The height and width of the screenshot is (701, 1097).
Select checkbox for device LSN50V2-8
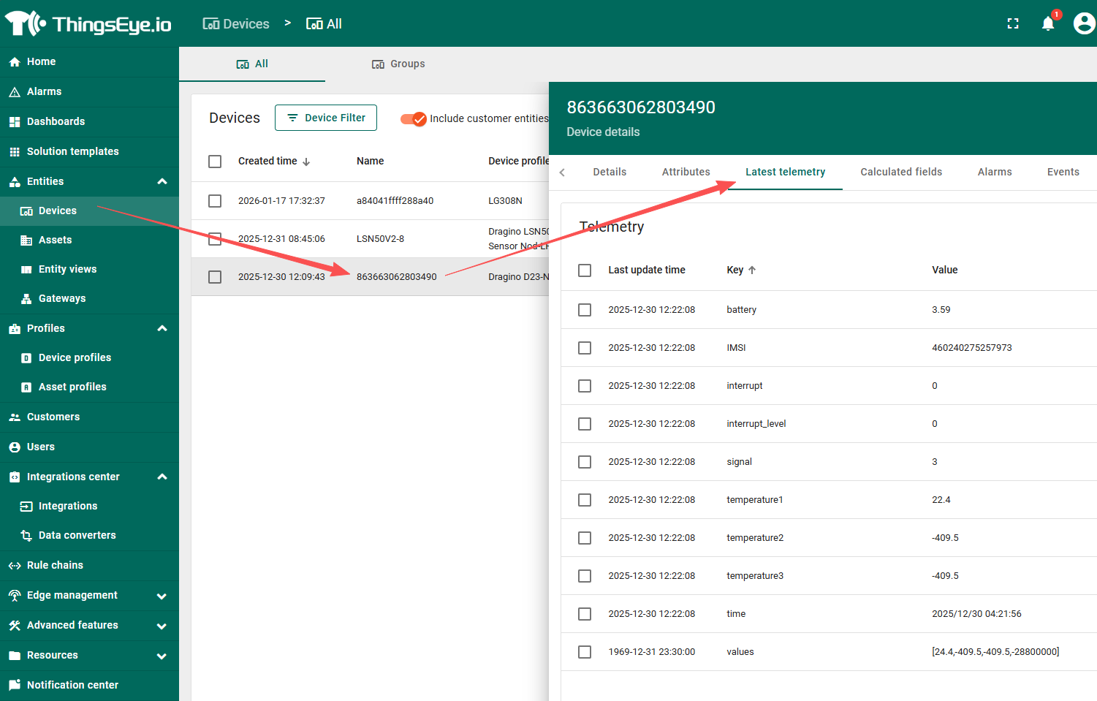pos(215,239)
